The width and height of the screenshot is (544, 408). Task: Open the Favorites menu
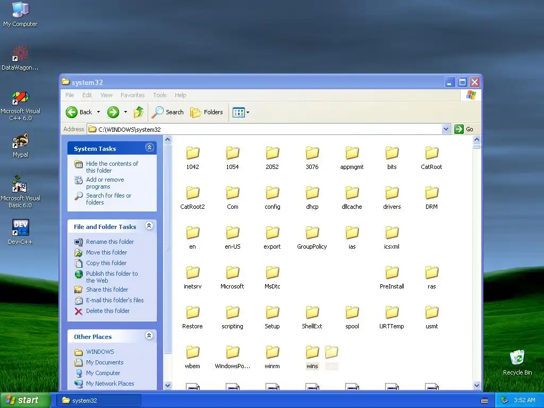pyautogui.click(x=132, y=95)
